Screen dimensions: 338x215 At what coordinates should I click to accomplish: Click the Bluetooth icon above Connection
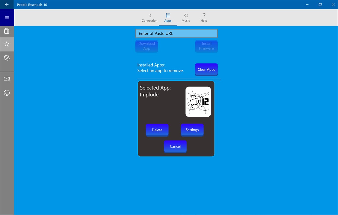(149, 15)
